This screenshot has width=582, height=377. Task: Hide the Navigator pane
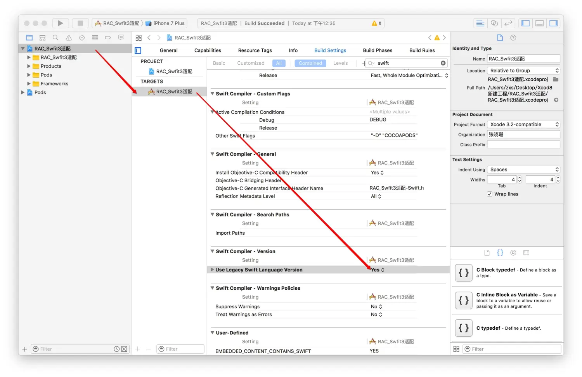pyautogui.click(x=525, y=23)
